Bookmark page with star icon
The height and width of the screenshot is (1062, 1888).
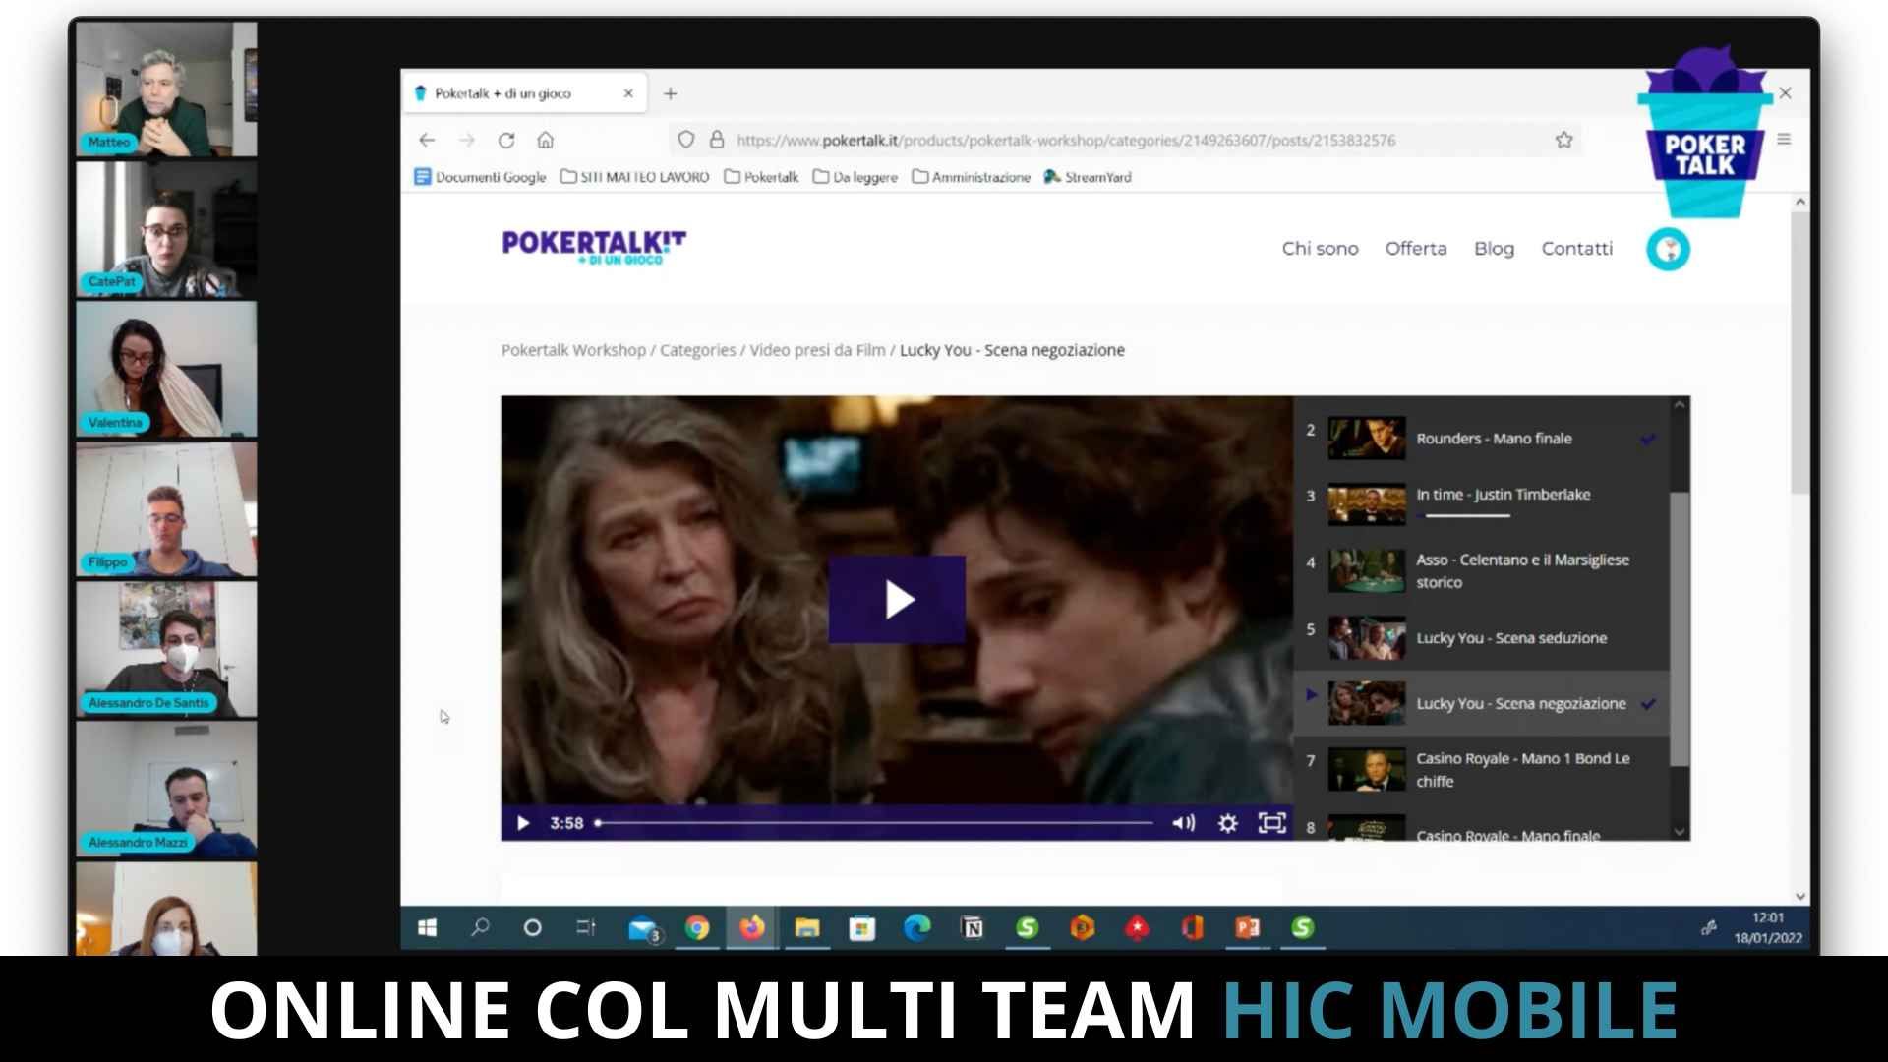[1563, 140]
